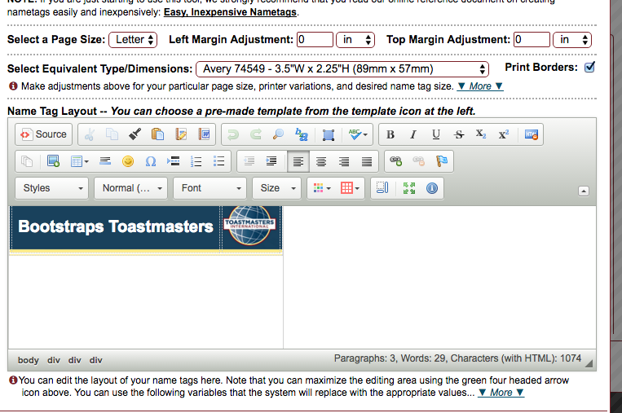Open the Font dropdown

210,188
